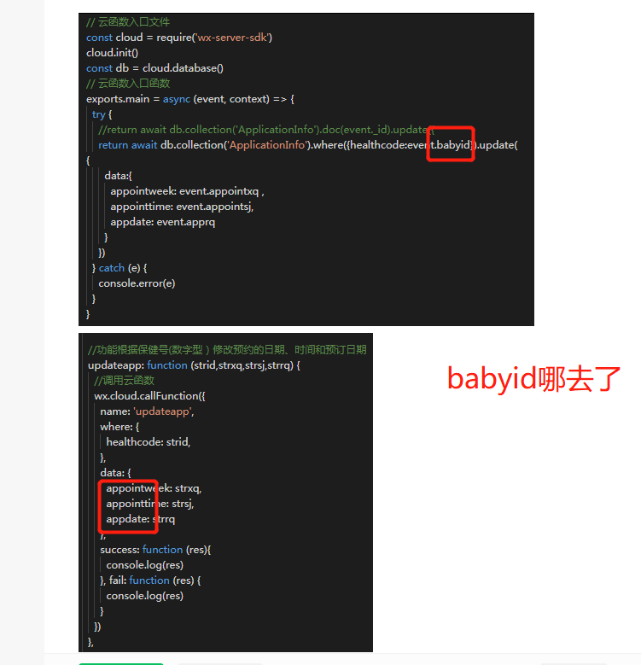Click the red box around the appointweek fields
Image resolution: width=641 pixels, height=665 pixels.
click(x=128, y=506)
